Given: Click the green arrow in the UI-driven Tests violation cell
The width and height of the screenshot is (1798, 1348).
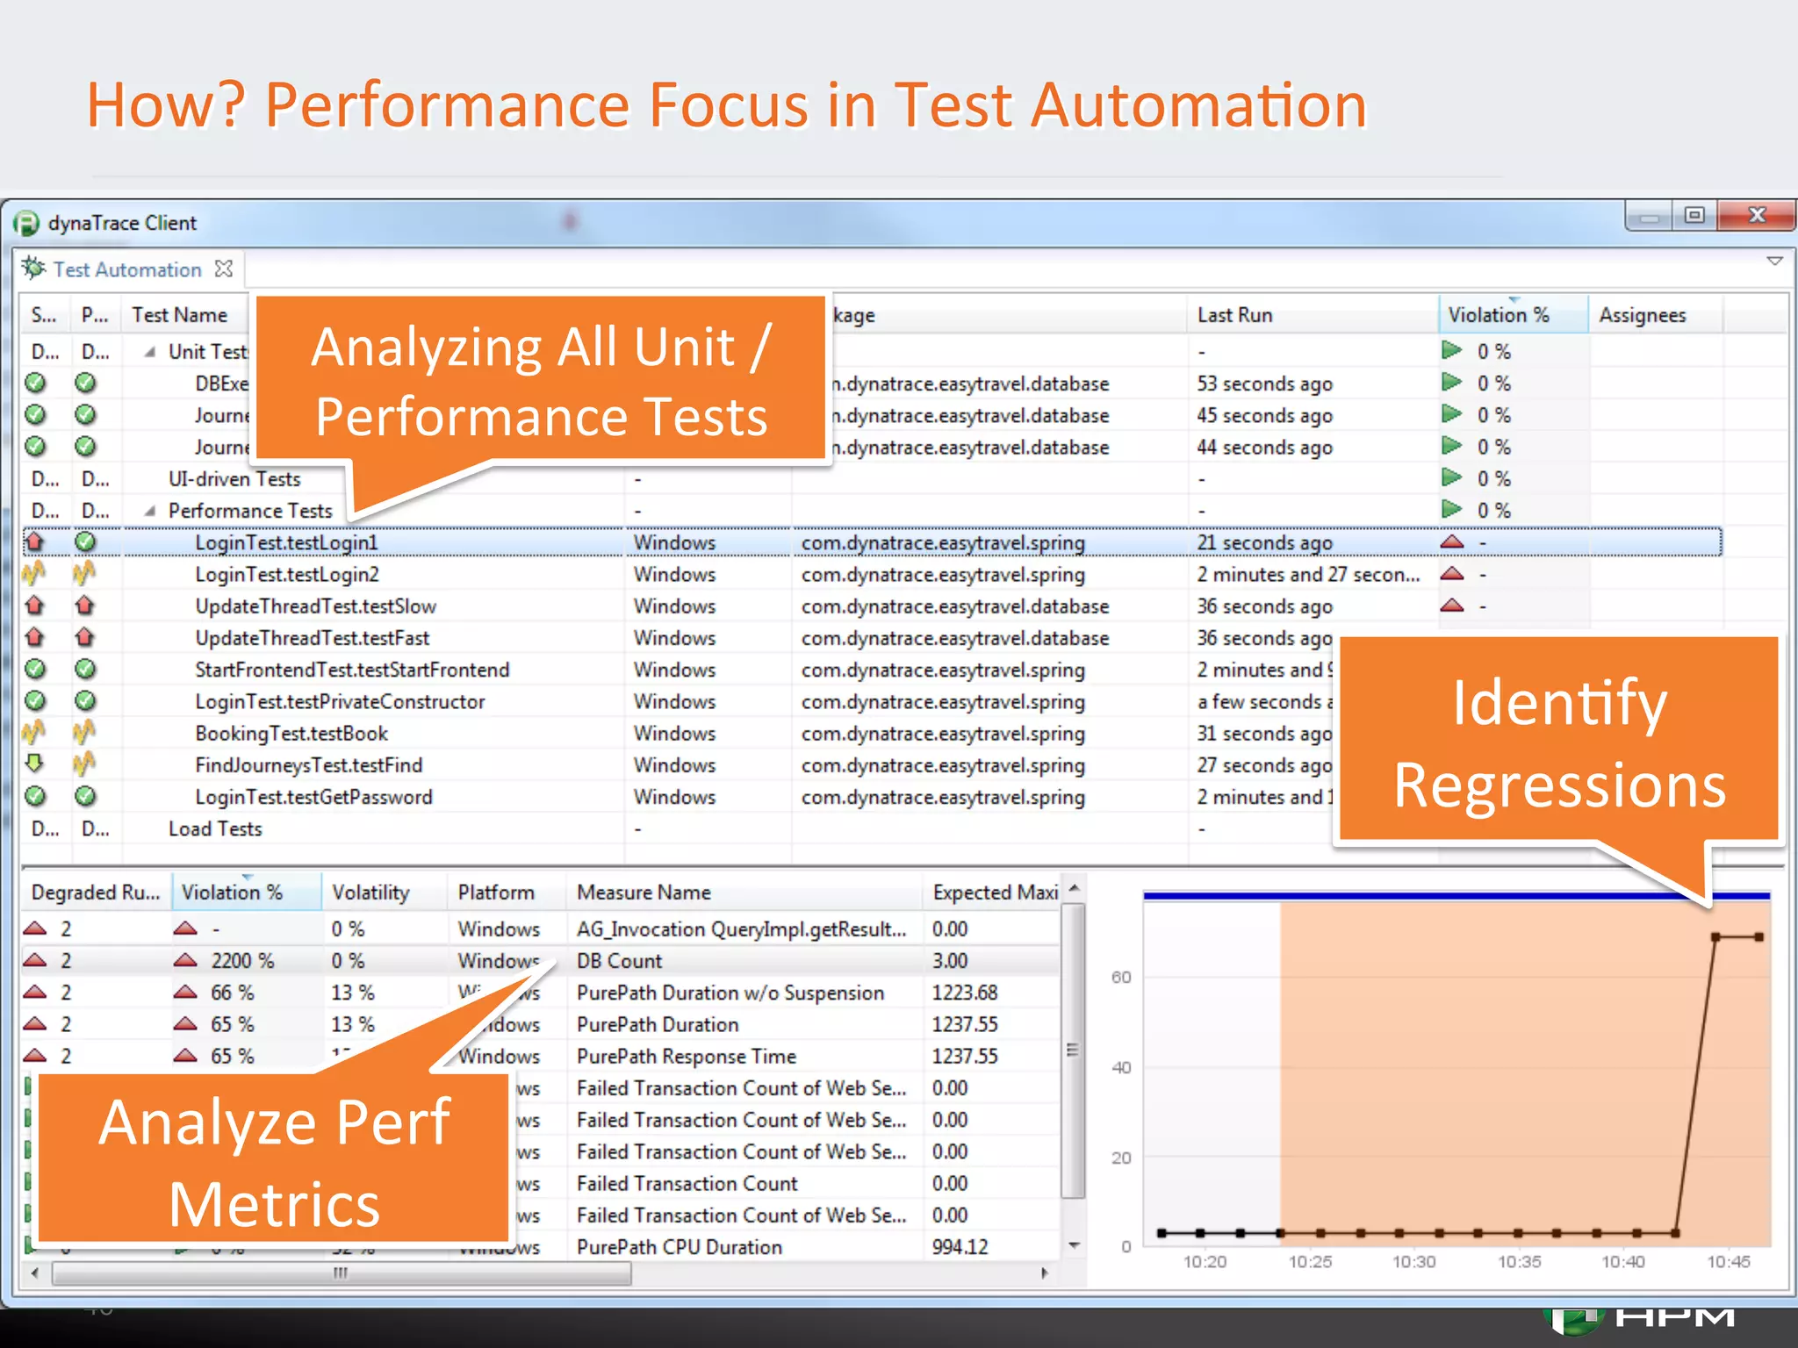Looking at the screenshot, I should click(x=1452, y=478).
